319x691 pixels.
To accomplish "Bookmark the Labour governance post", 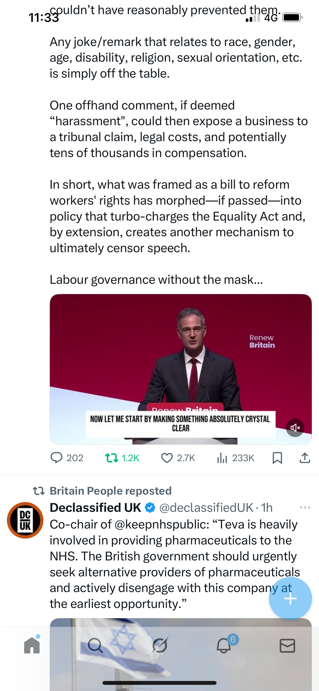I will click(x=277, y=458).
